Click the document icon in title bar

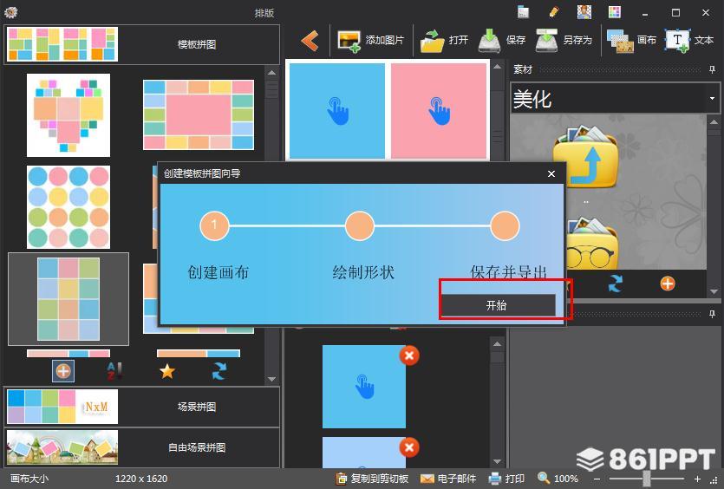coord(523,12)
